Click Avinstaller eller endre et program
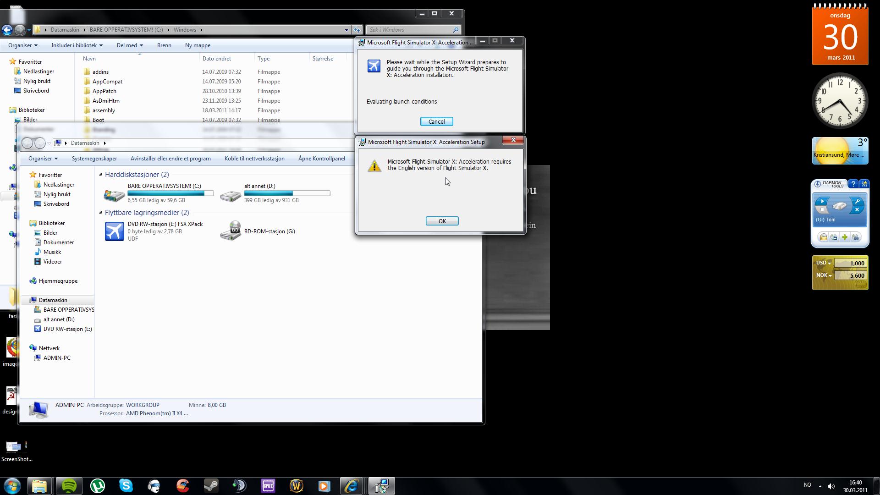Screen dimensions: 880x495 (170, 159)
